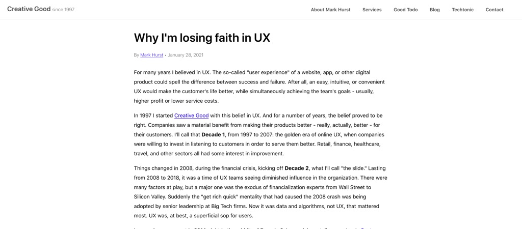Click the Mark Hurst author byline link

click(151, 55)
